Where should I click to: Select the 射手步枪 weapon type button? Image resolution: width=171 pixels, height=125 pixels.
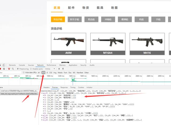(x=75, y=19)
